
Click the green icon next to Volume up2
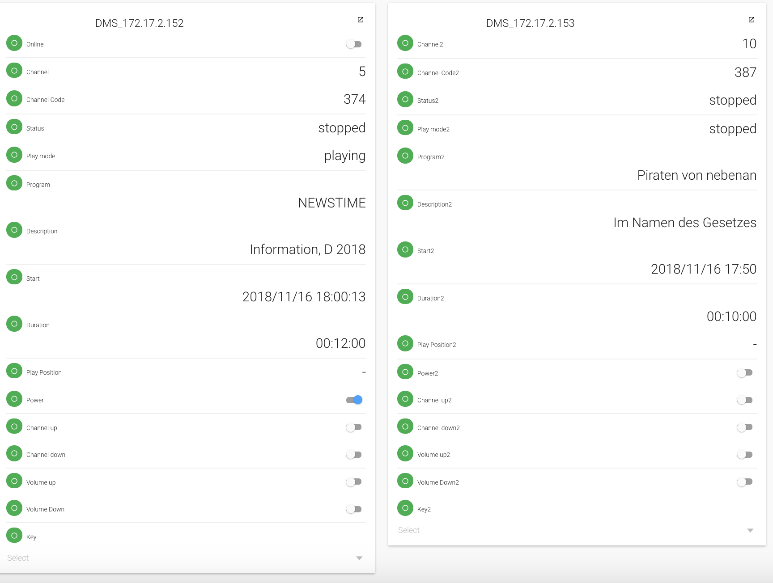click(x=405, y=454)
